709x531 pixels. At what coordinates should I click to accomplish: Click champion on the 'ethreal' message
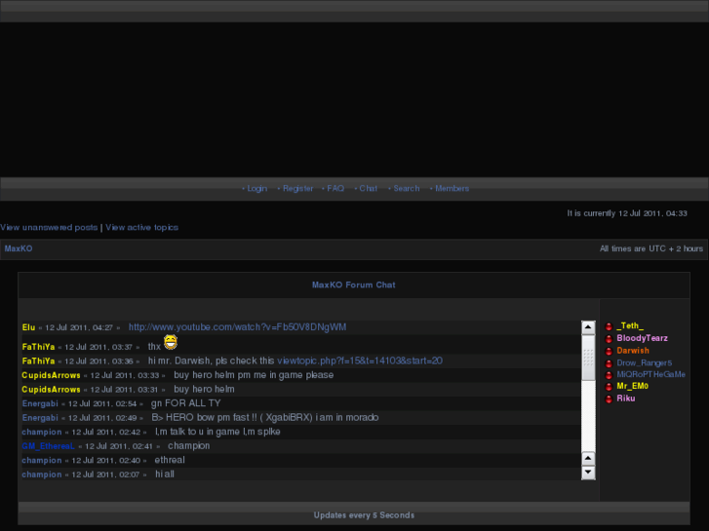(x=42, y=461)
